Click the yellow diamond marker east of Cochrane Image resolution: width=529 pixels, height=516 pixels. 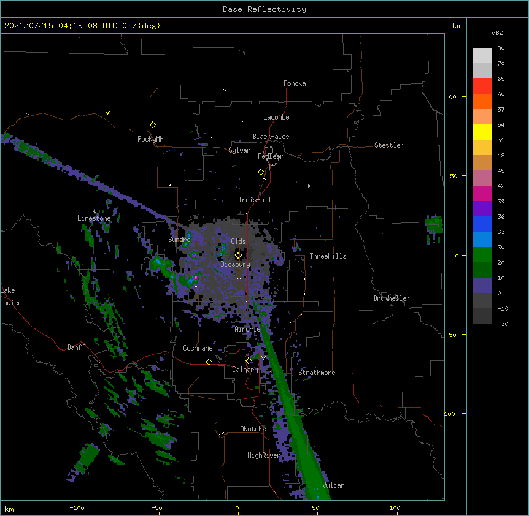(x=209, y=362)
